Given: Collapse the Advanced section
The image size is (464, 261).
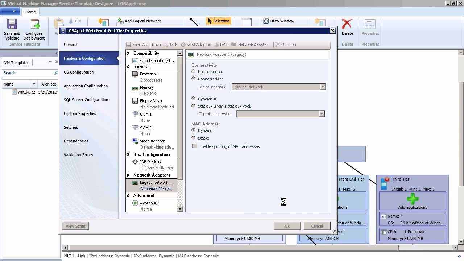Looking at the screenshot, I should pyautogui.click(x=128, y=196).
